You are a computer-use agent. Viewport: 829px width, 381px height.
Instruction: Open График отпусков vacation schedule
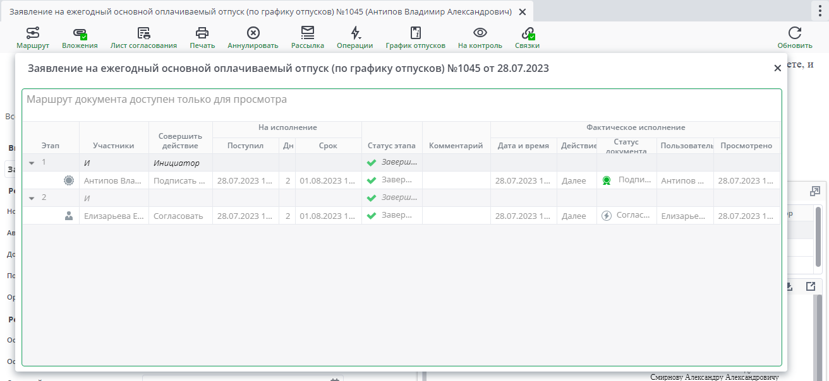pyautogui.click(x=415, y=38)
